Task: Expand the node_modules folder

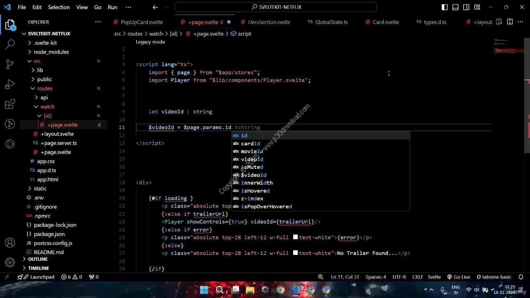Action: click(51, 52)
